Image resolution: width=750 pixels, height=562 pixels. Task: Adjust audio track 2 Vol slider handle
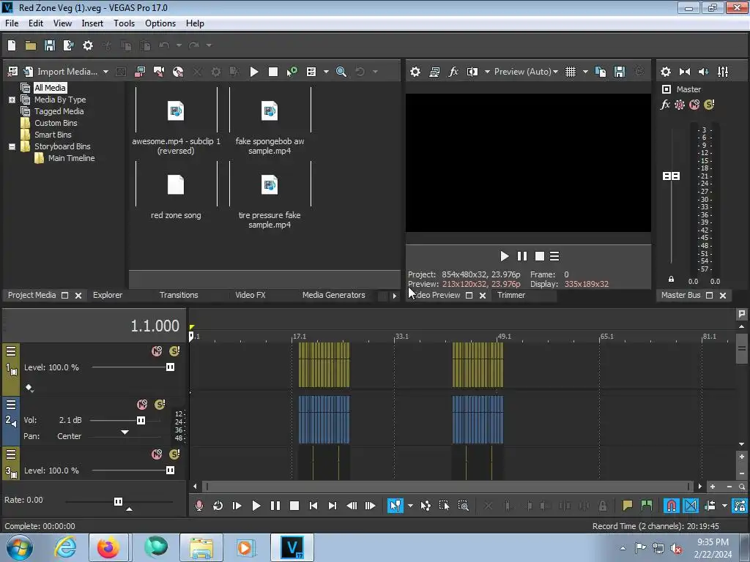pyautogui.click(x=141, y=421)
